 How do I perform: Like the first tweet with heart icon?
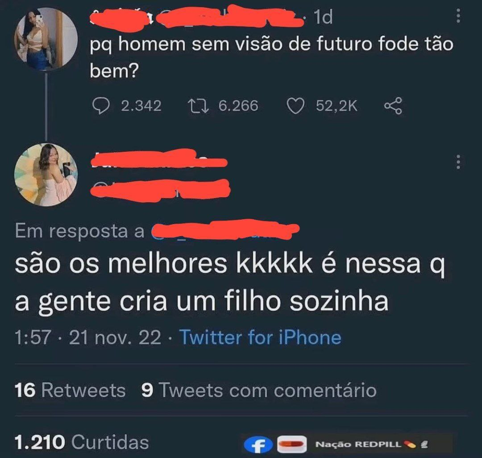[295, 106]
